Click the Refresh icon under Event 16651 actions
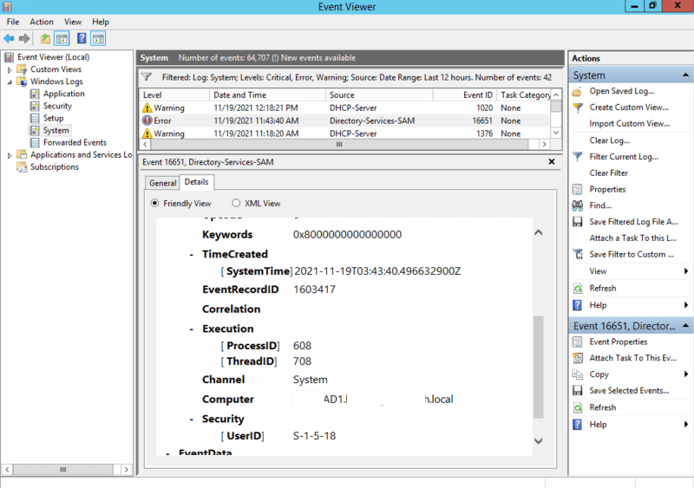This screenshot has height=488, width=694. [578, 407]
